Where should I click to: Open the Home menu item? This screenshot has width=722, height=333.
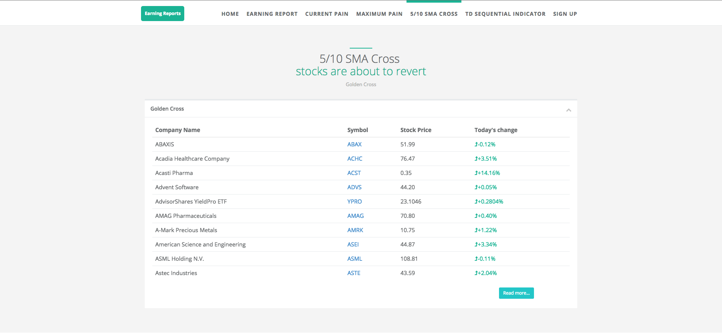click(x=230, y=14)
